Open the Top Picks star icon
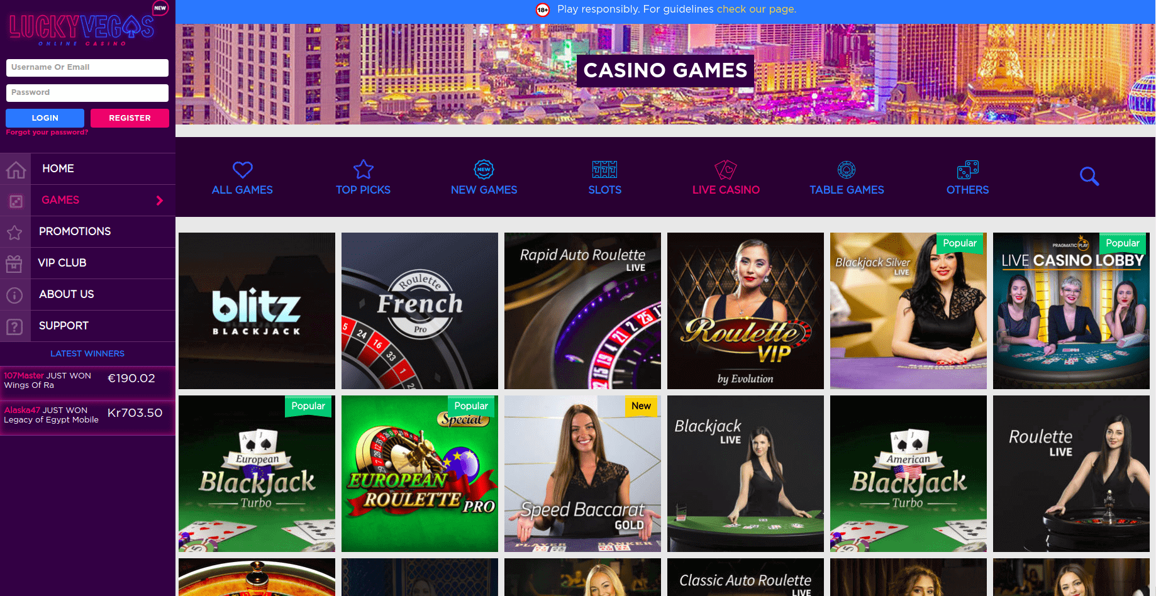The width and height of the screenshot is (1156, 596). (x=364, y=169)
